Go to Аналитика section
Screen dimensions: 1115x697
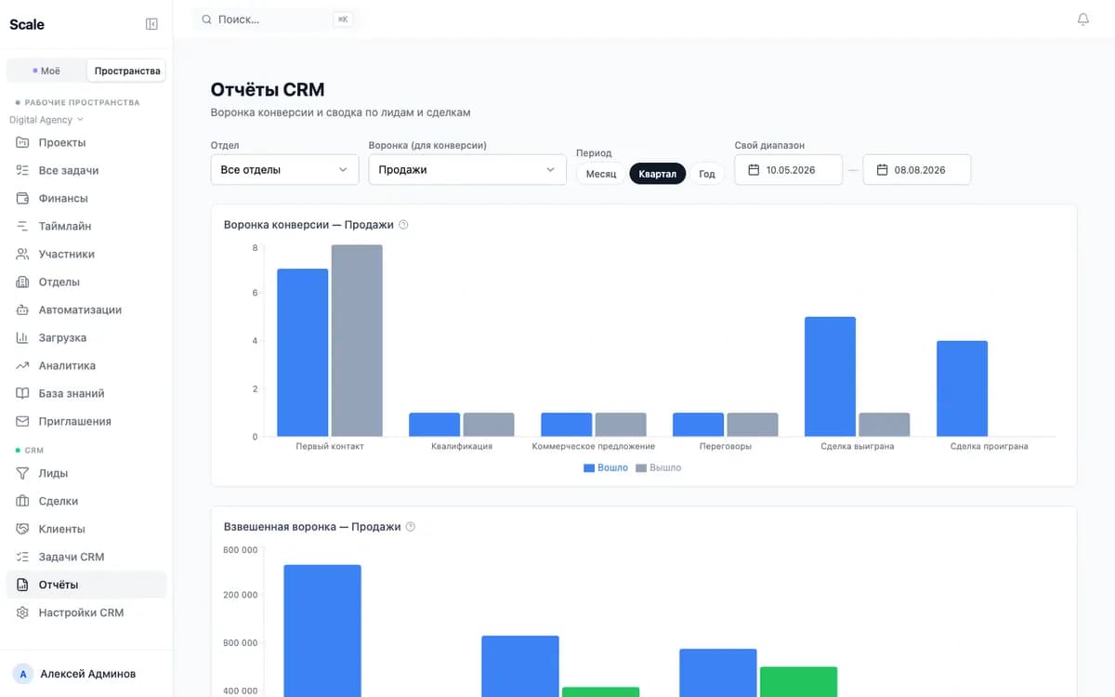85,365
